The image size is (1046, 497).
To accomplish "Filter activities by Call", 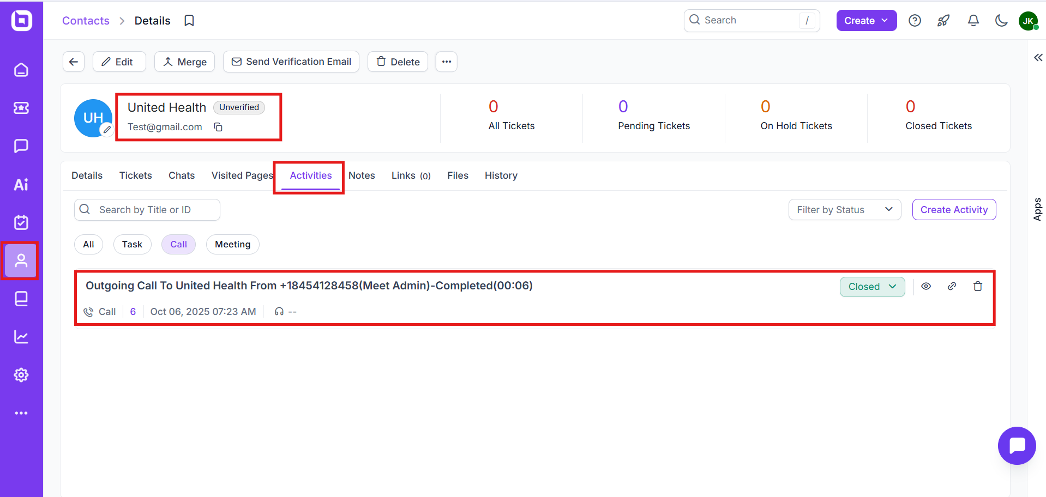I will click(178, 244).
